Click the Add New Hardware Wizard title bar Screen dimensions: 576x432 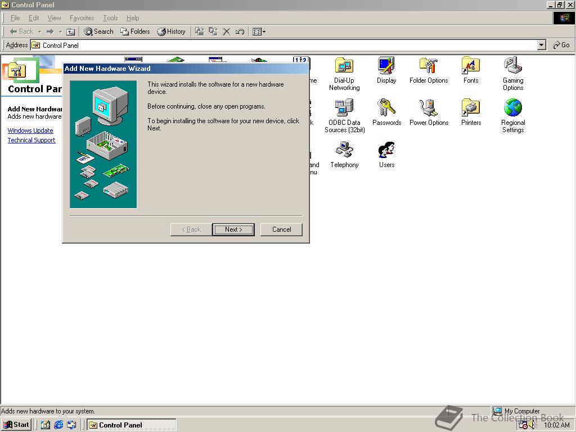tap(186, 68)
